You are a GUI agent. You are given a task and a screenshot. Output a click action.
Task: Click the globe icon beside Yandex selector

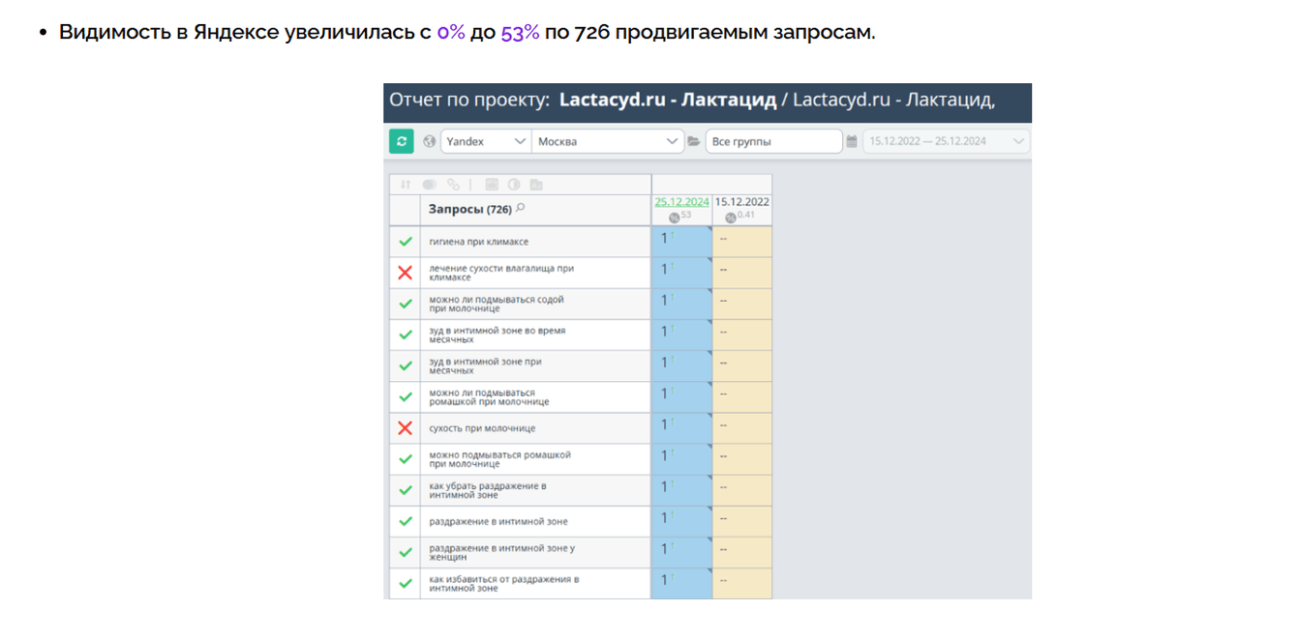(430, 141)
